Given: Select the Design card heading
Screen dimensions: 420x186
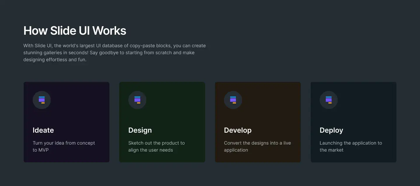Looking at the screenshot, I should 140,130.
